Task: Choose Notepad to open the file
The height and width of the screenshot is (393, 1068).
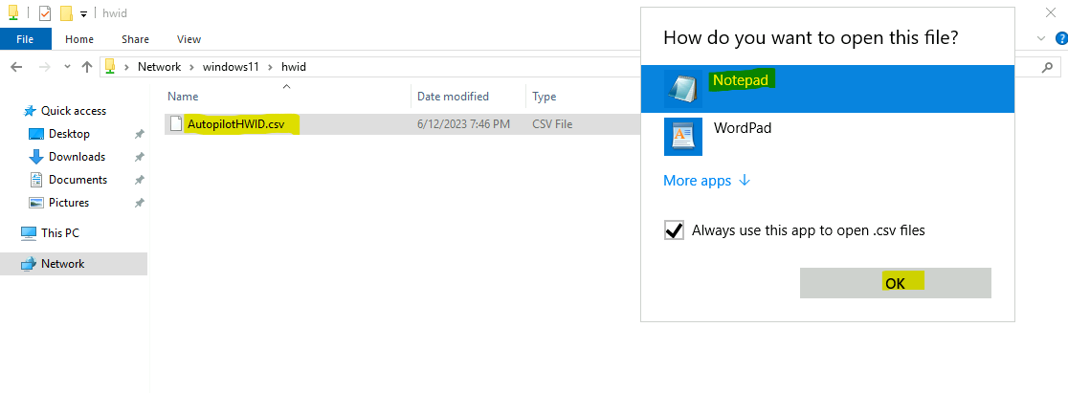Action: click(828, 89)
